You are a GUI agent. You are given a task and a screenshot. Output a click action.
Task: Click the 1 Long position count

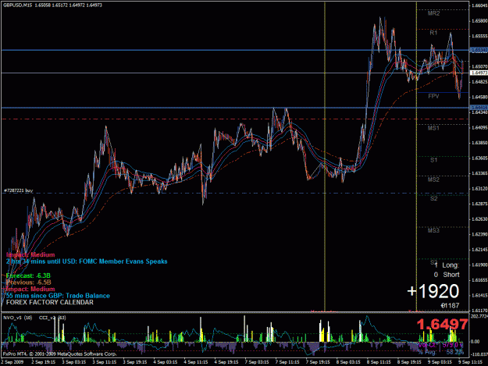pos(447,265)
